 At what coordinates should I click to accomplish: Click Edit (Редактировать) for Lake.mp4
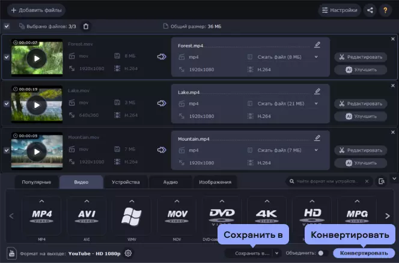pos(361,104)
